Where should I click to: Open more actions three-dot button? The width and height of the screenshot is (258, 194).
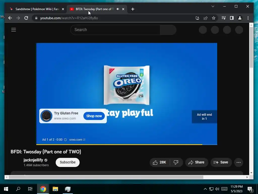[x=239, y=162]
